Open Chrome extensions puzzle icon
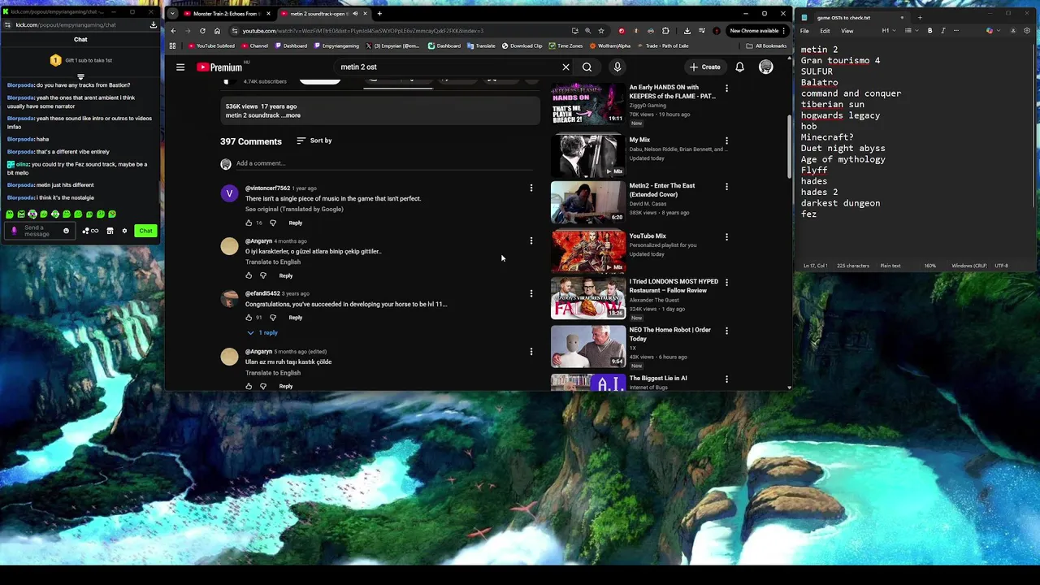 click(x=665, y=31)
